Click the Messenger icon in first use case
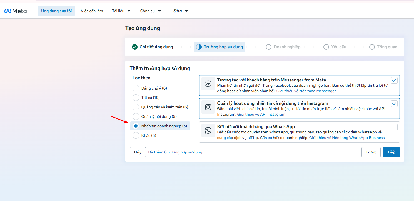414x201 pixels. point(208,84)
